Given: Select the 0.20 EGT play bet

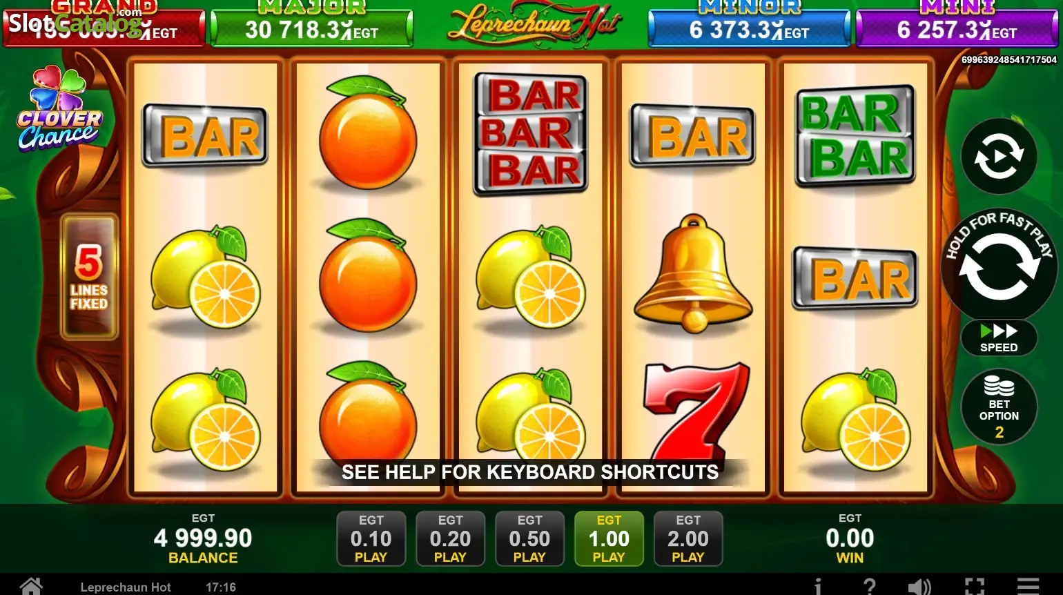Looking at the screenshot, I should 450,538.
